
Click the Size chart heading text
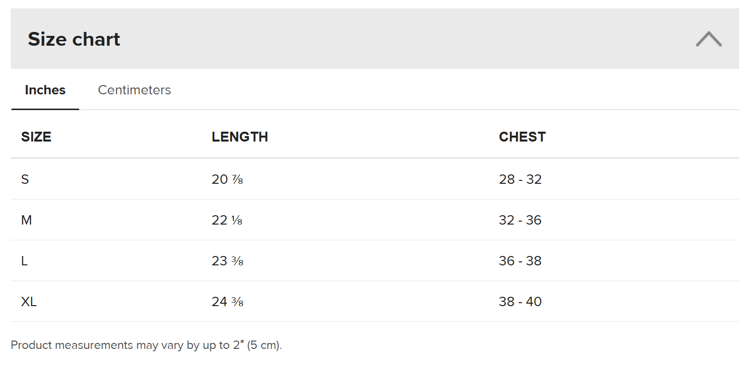[74, 39]
